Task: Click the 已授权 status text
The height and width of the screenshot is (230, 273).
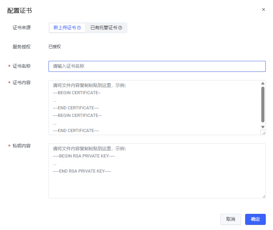Action: click(55, 47)
